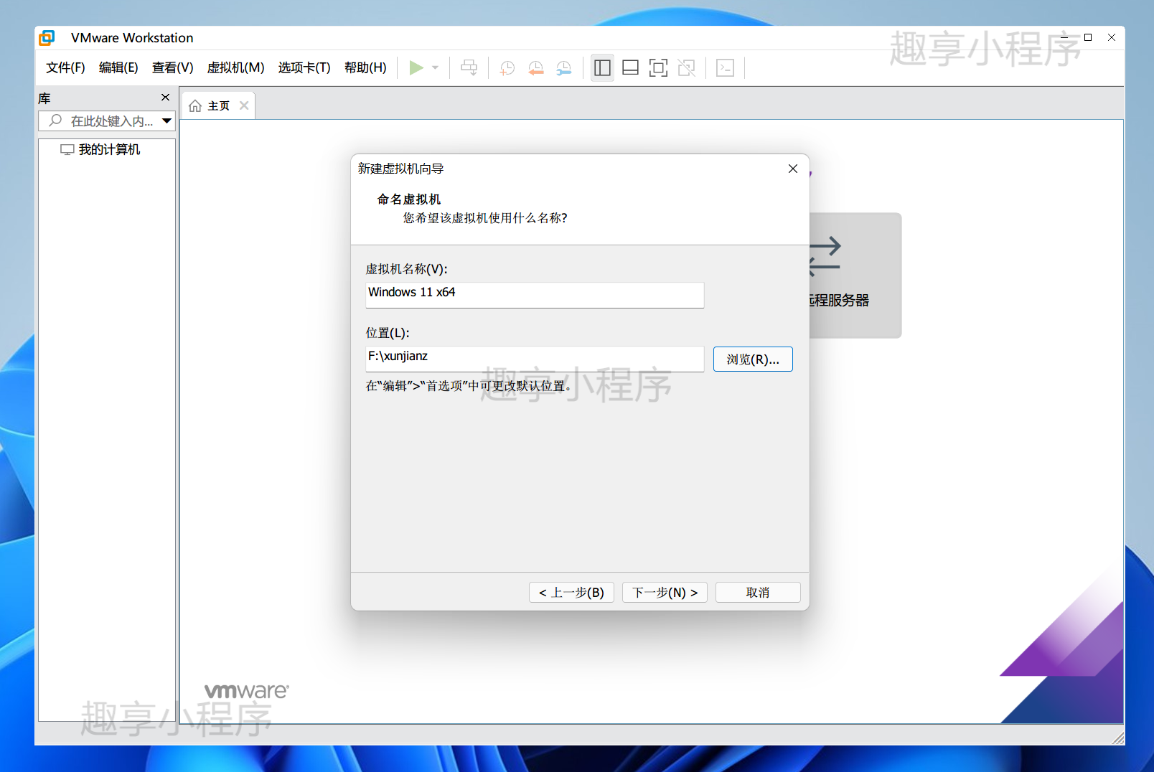Image resolution: width=1154 pixels, height=772 pixels.
Task: Select 我的计算机 in the library tree
Action: coord(100,149)
